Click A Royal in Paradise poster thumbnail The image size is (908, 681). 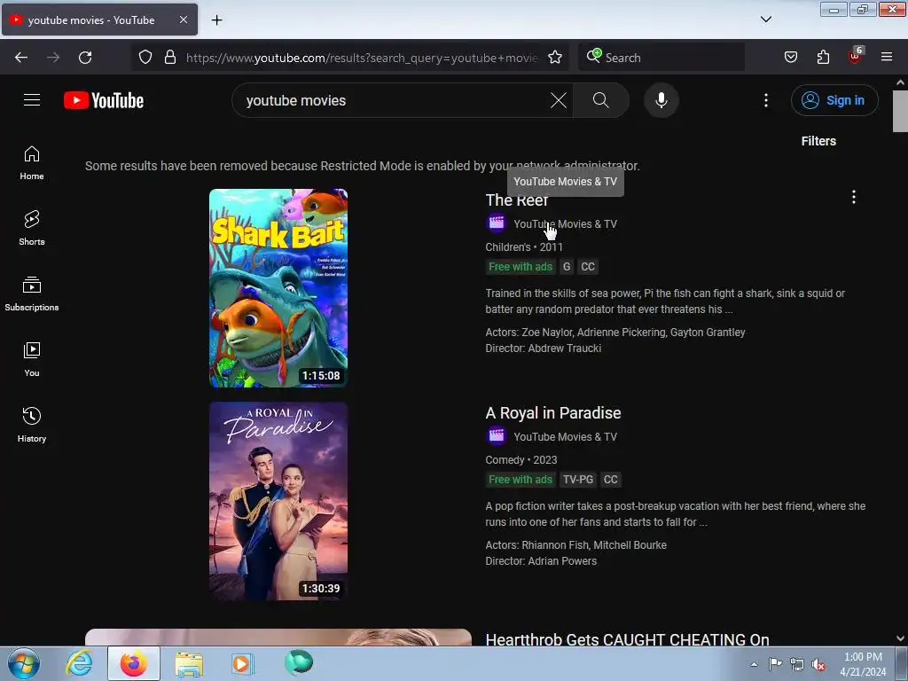click(278, 501)
